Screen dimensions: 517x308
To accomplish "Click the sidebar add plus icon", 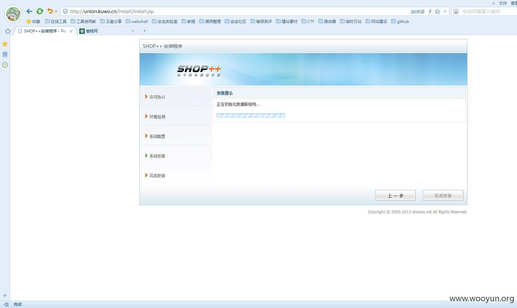I will coord(5,296).
